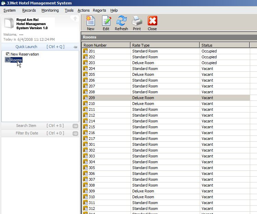This screenshot has height=214, width=257.
Task: Select room number 308 row text
Action: pos(92,185)
